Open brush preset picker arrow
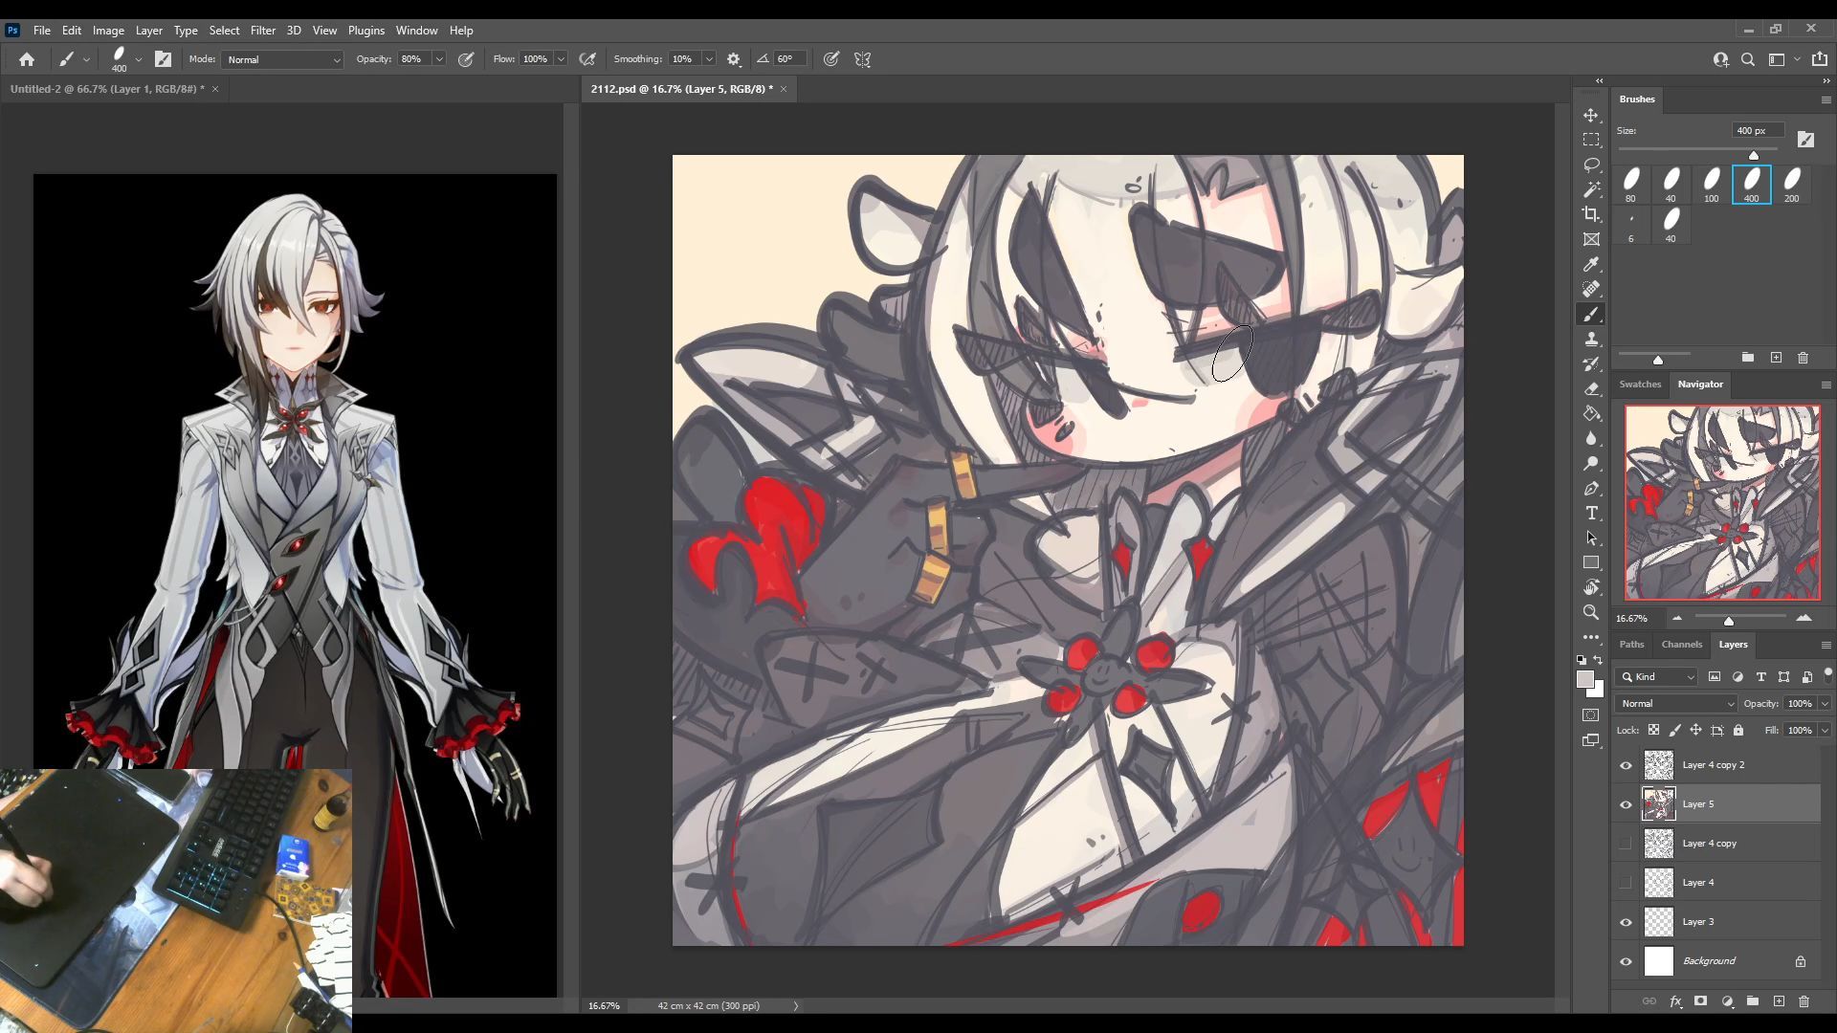 [139, 59]
